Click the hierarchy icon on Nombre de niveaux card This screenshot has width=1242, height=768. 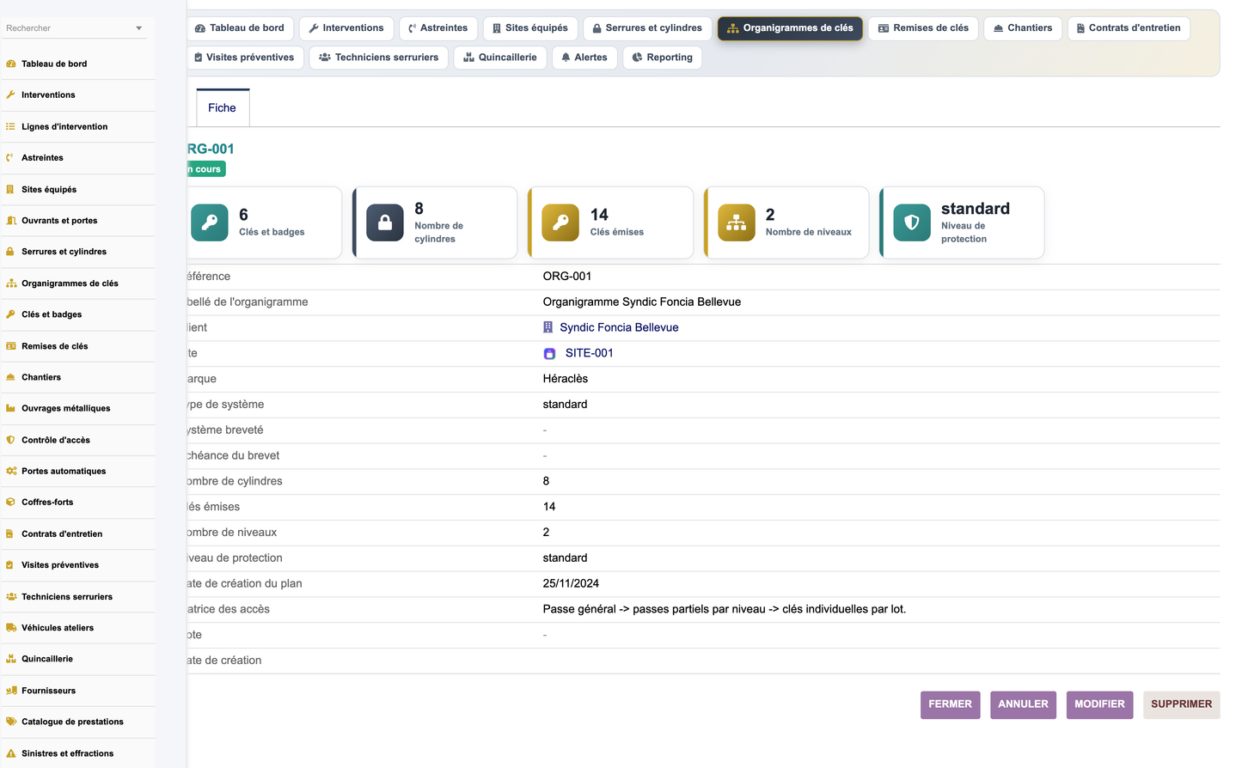click(737, 222)
